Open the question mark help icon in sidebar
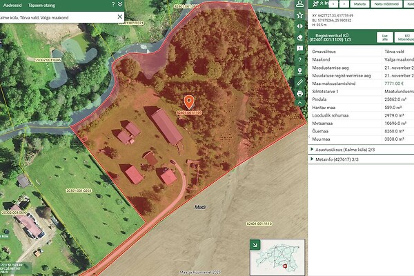 tap(299, 59)
